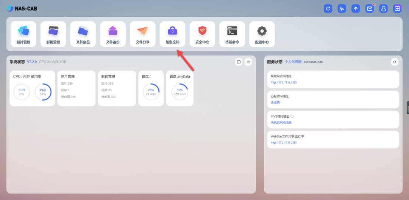Click the CPU:2x 内存:4GB spec text
This screenshot has width=409, height=200.
[53, 62]
